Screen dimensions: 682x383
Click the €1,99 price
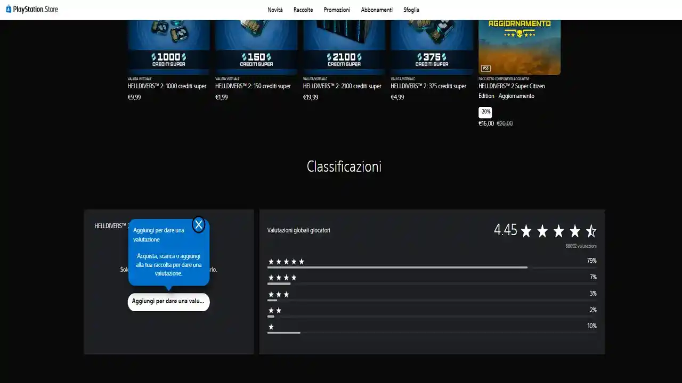(x=222, y=97)
